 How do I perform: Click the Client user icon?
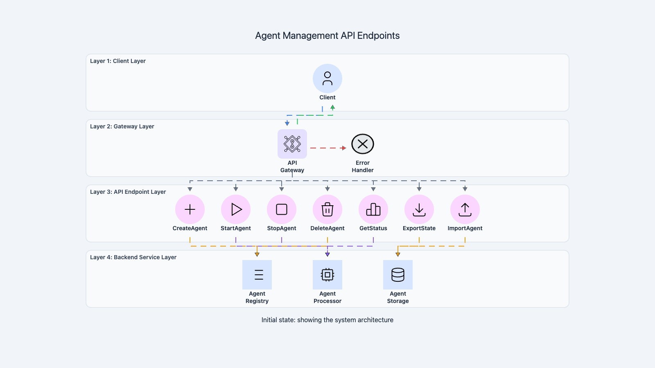pos(327,79)
